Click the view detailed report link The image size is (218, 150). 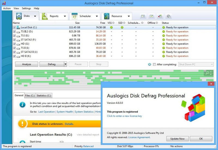[x=88, y=134]
